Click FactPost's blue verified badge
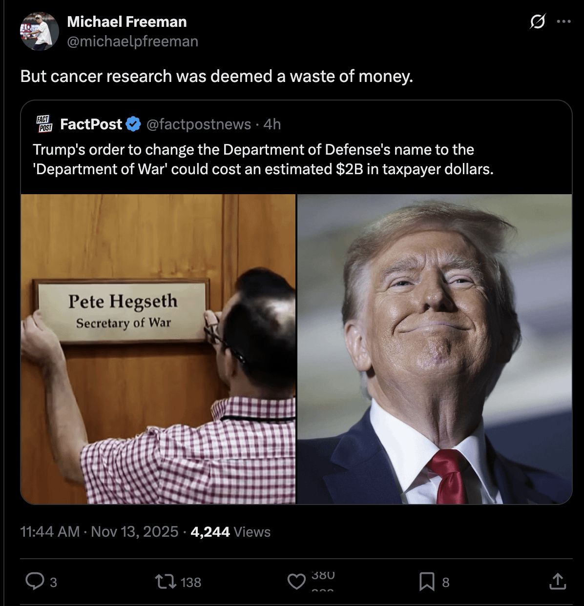 tap(133, 124)
